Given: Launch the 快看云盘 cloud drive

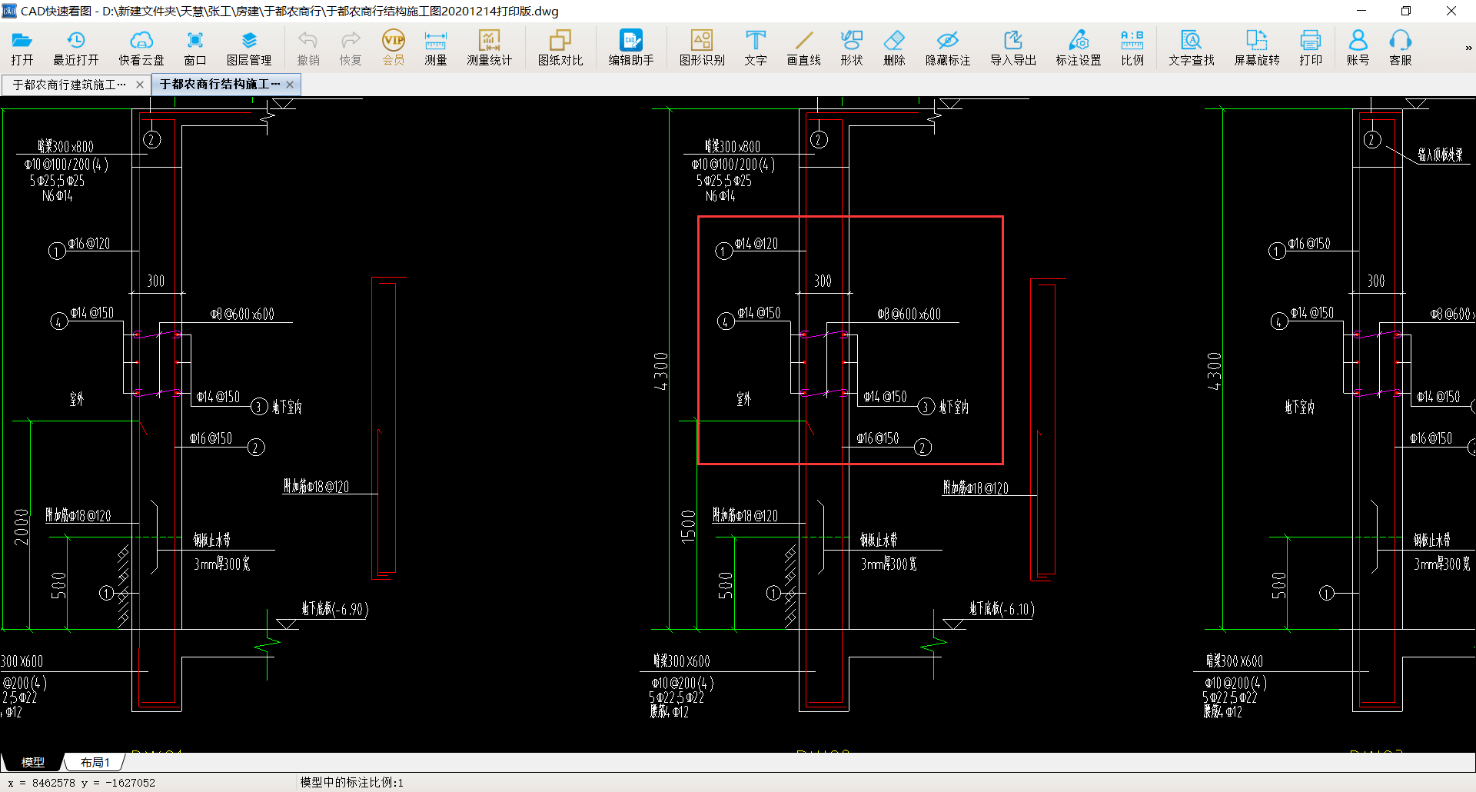Looking at the screenshot, I should (x=141, y=48).
